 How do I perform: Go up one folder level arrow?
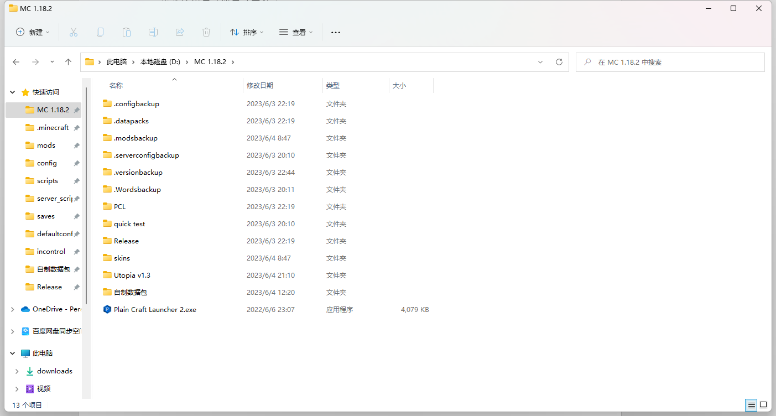point(69,62)
